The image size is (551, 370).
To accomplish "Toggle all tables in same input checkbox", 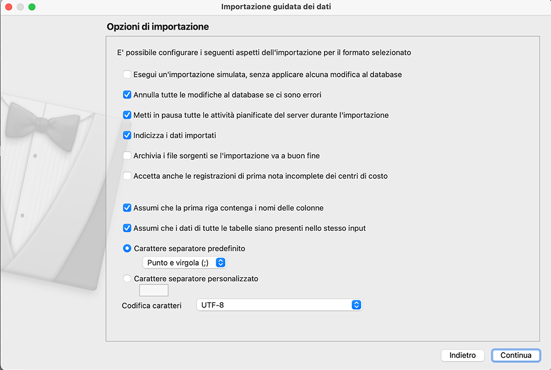I will coord(127,228).
